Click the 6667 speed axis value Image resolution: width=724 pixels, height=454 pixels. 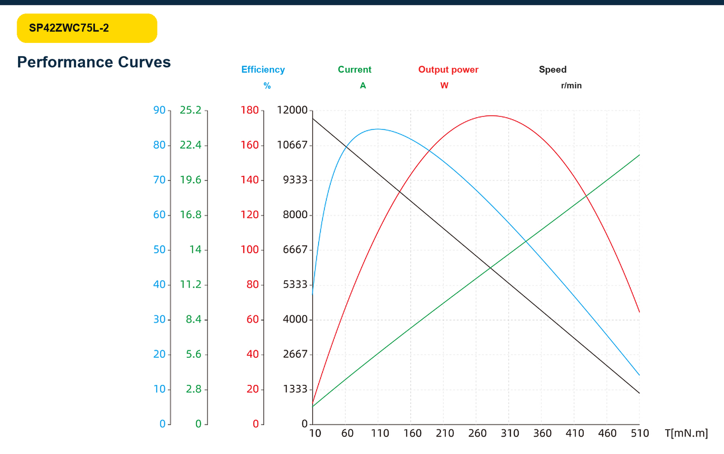pyautogui.click(x=295, y=250)
